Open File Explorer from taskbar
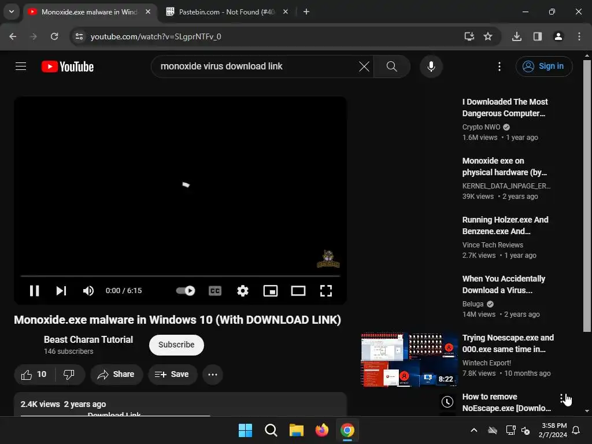The width and height of the screenshot is (592, 444). tap(297, 430)
